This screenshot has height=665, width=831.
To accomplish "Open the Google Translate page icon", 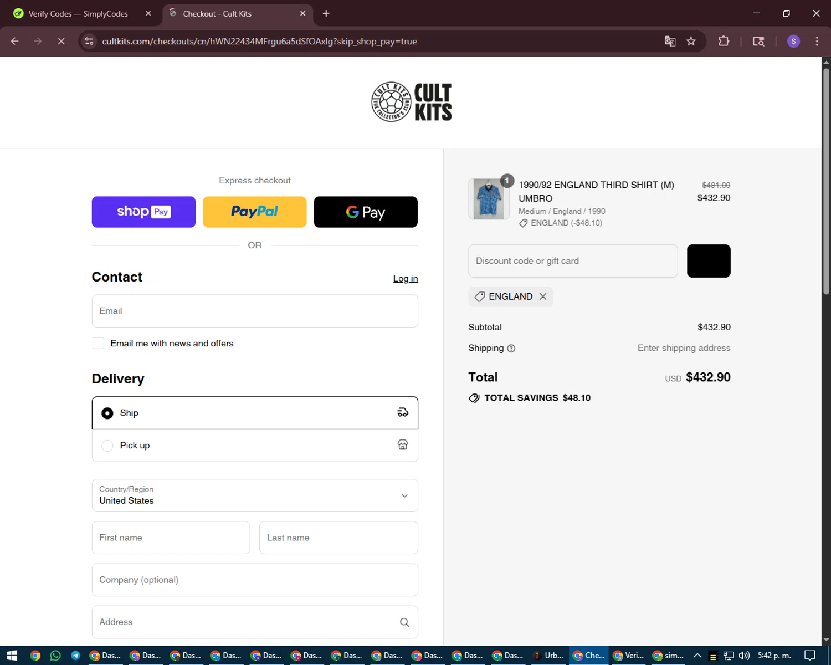I will [x=670, y=41].
